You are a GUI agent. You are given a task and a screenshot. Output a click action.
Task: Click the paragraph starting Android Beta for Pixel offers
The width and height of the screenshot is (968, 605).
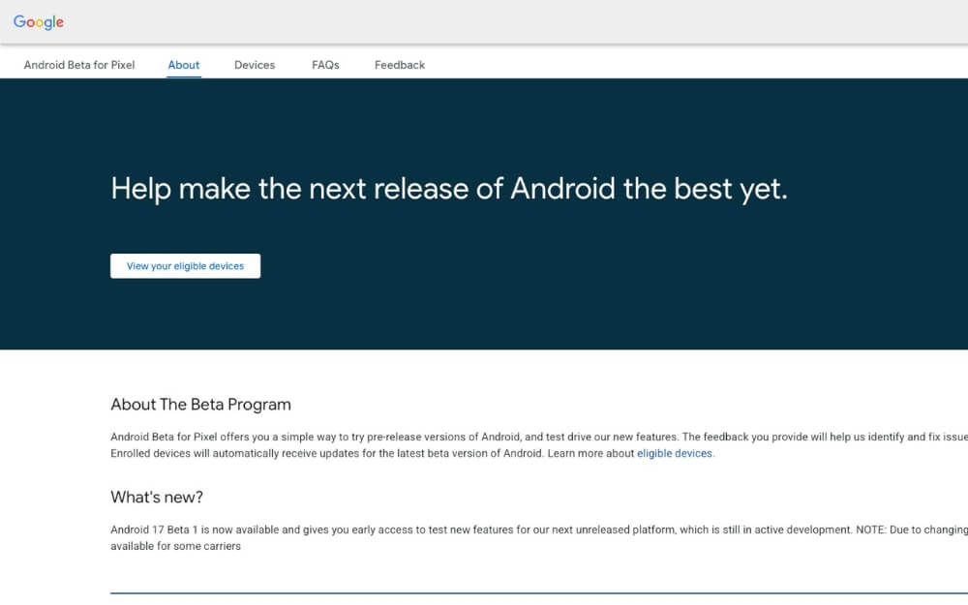pyautogui.click(x=539, y=445)
